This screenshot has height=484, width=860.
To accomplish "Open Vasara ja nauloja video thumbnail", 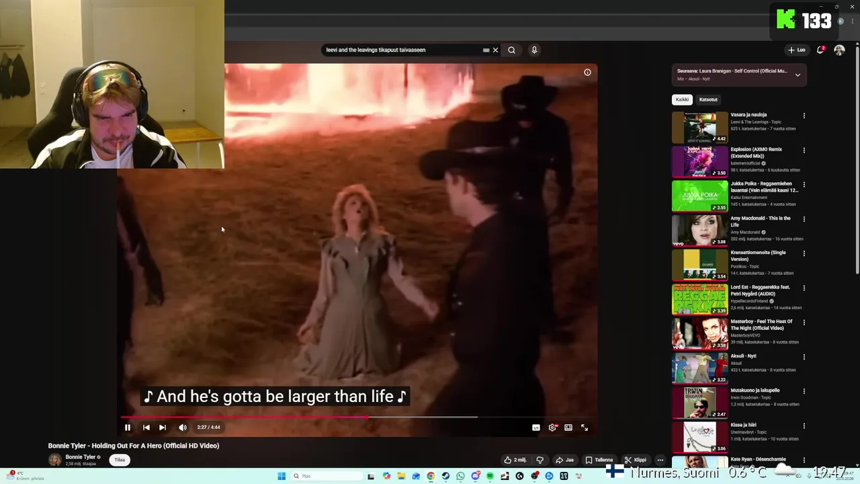I will point(699,127).
